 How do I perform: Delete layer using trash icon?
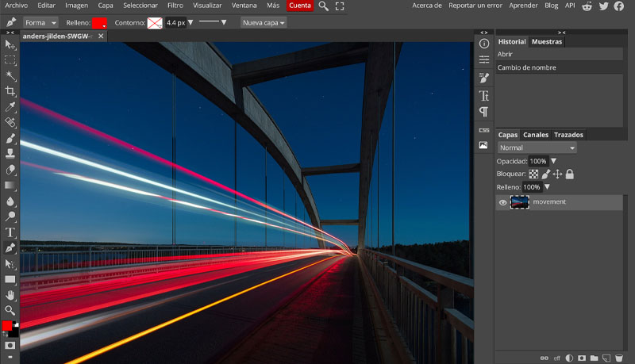pos(618,358)
